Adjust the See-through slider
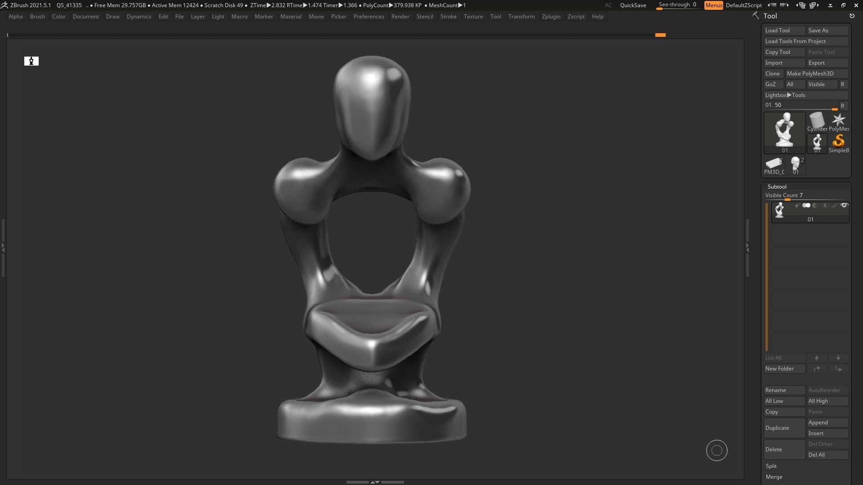This screenshot has height=485, width=863. coord(677,5)
